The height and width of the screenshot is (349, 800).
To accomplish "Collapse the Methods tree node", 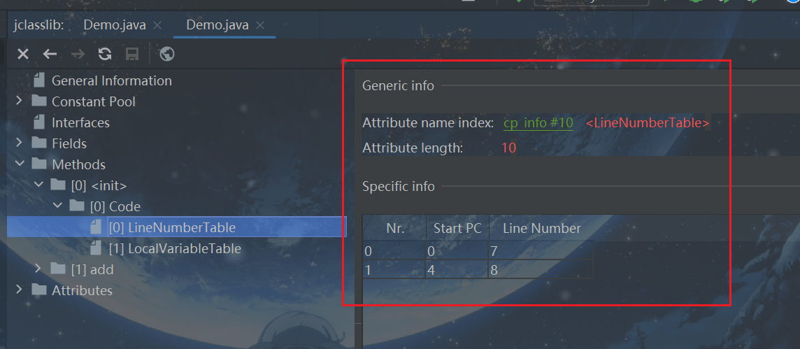I will click(x=19, y=164).
